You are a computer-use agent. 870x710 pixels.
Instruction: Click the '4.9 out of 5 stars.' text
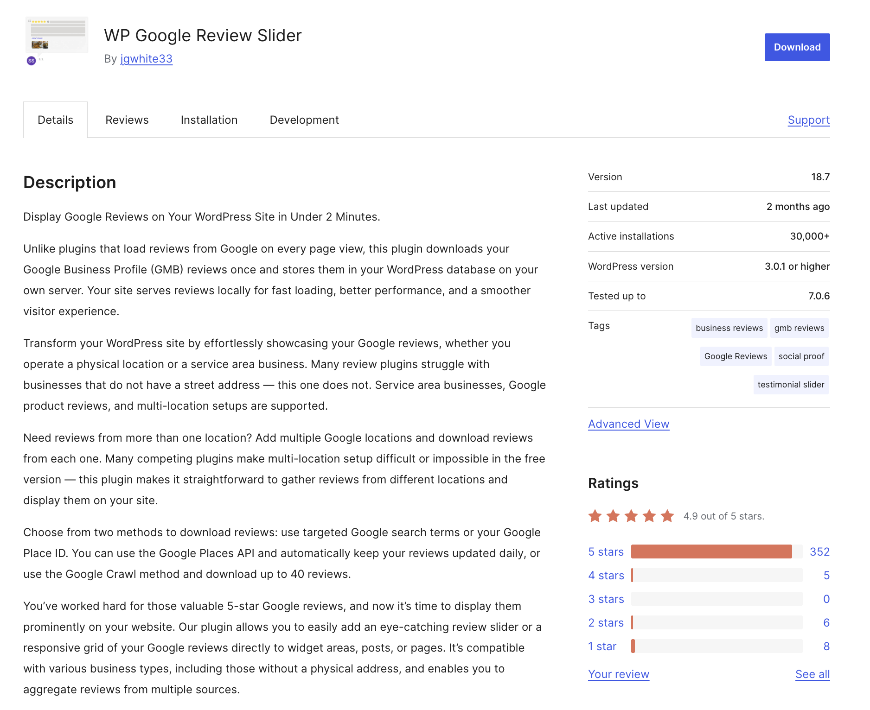(723, 516)
